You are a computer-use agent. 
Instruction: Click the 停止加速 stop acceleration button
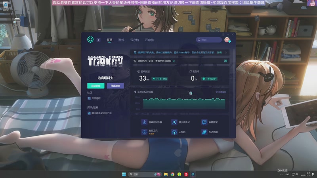115,86
